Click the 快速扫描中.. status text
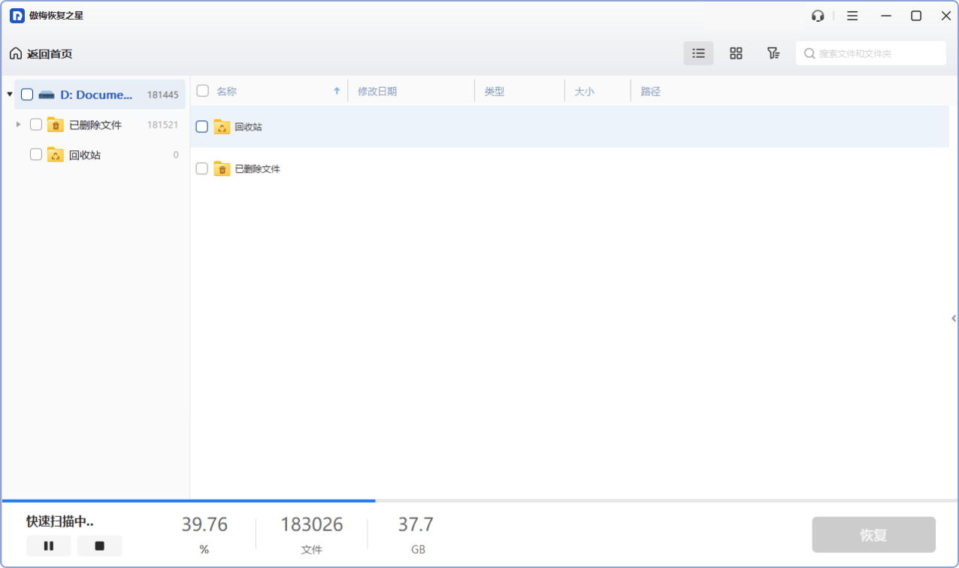The height and width of the screenshot is (568, 959). point(60,521)
